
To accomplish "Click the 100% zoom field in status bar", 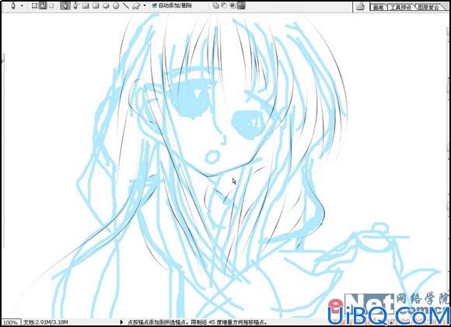I will (10, 322).
